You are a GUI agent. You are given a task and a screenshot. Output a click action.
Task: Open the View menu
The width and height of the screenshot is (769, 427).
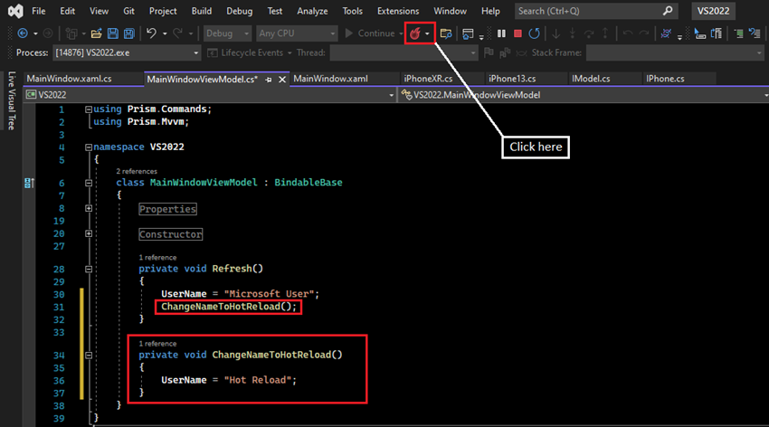click(x=100, y=11)
